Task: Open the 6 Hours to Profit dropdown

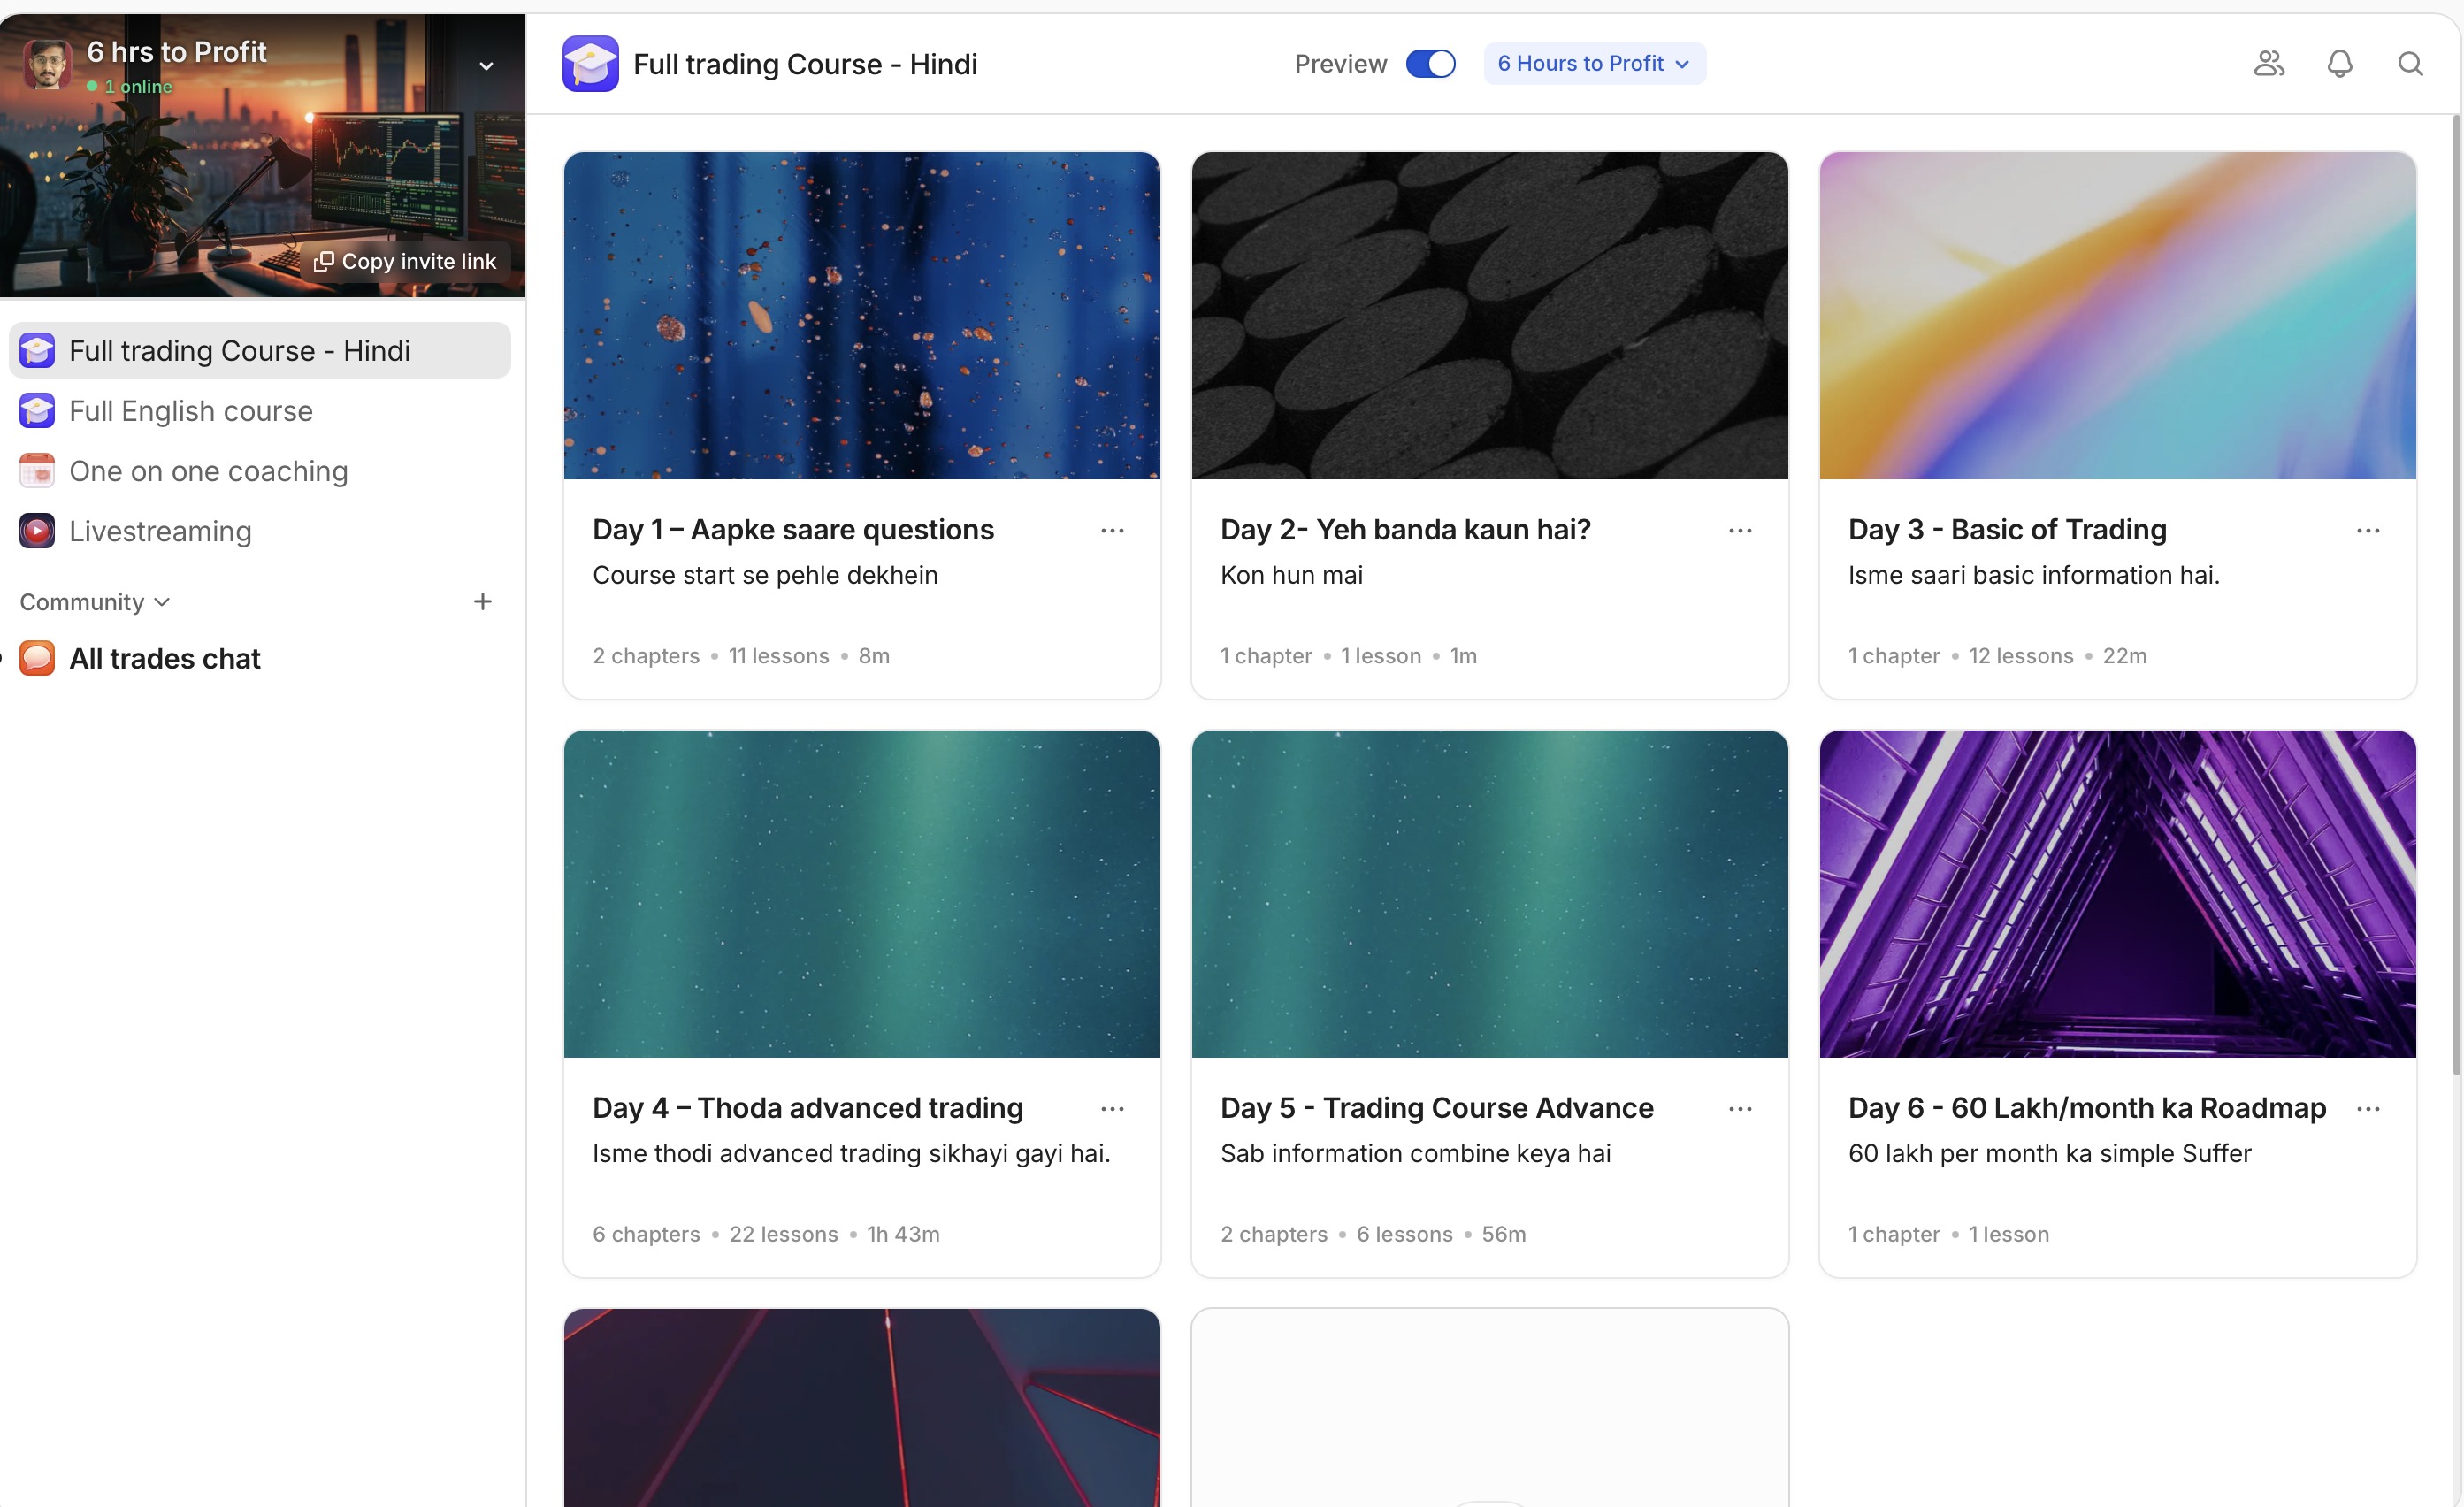Action: click(1594, 64)
